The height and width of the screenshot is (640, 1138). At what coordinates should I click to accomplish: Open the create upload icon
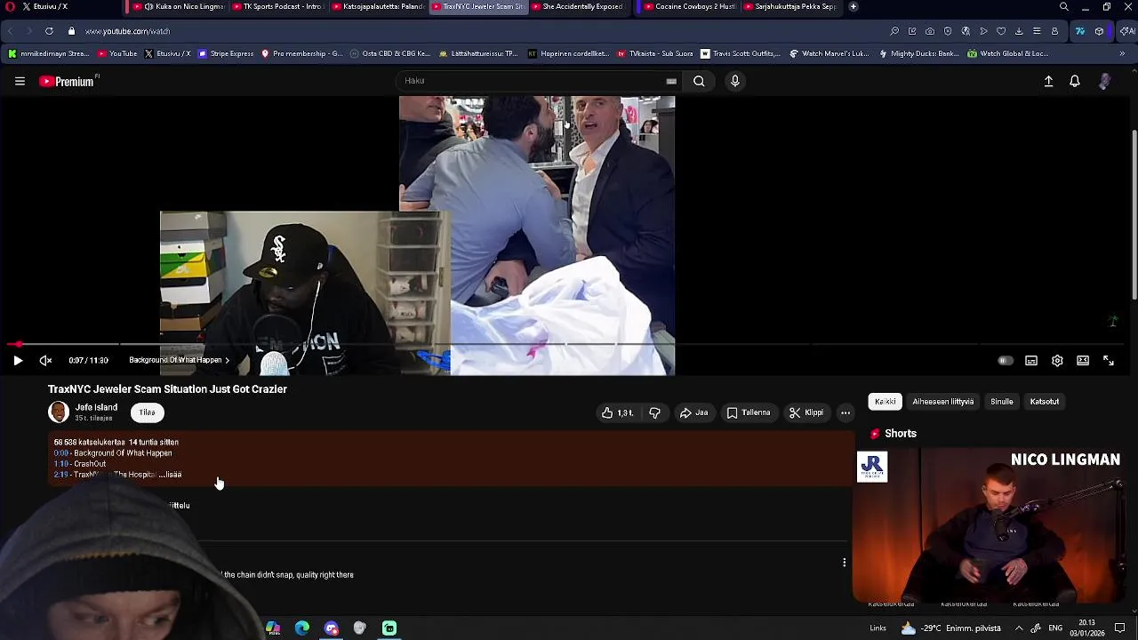1048,81
